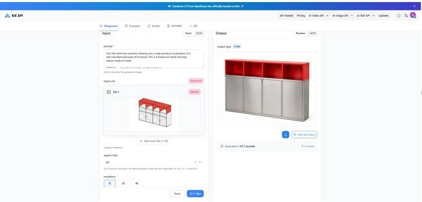
Task: Open the API Market page
Action: click(286, 16)
